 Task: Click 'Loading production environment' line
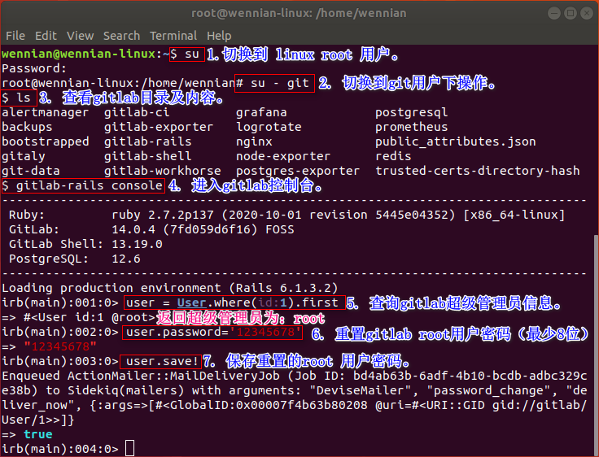[x=169, y=288]
